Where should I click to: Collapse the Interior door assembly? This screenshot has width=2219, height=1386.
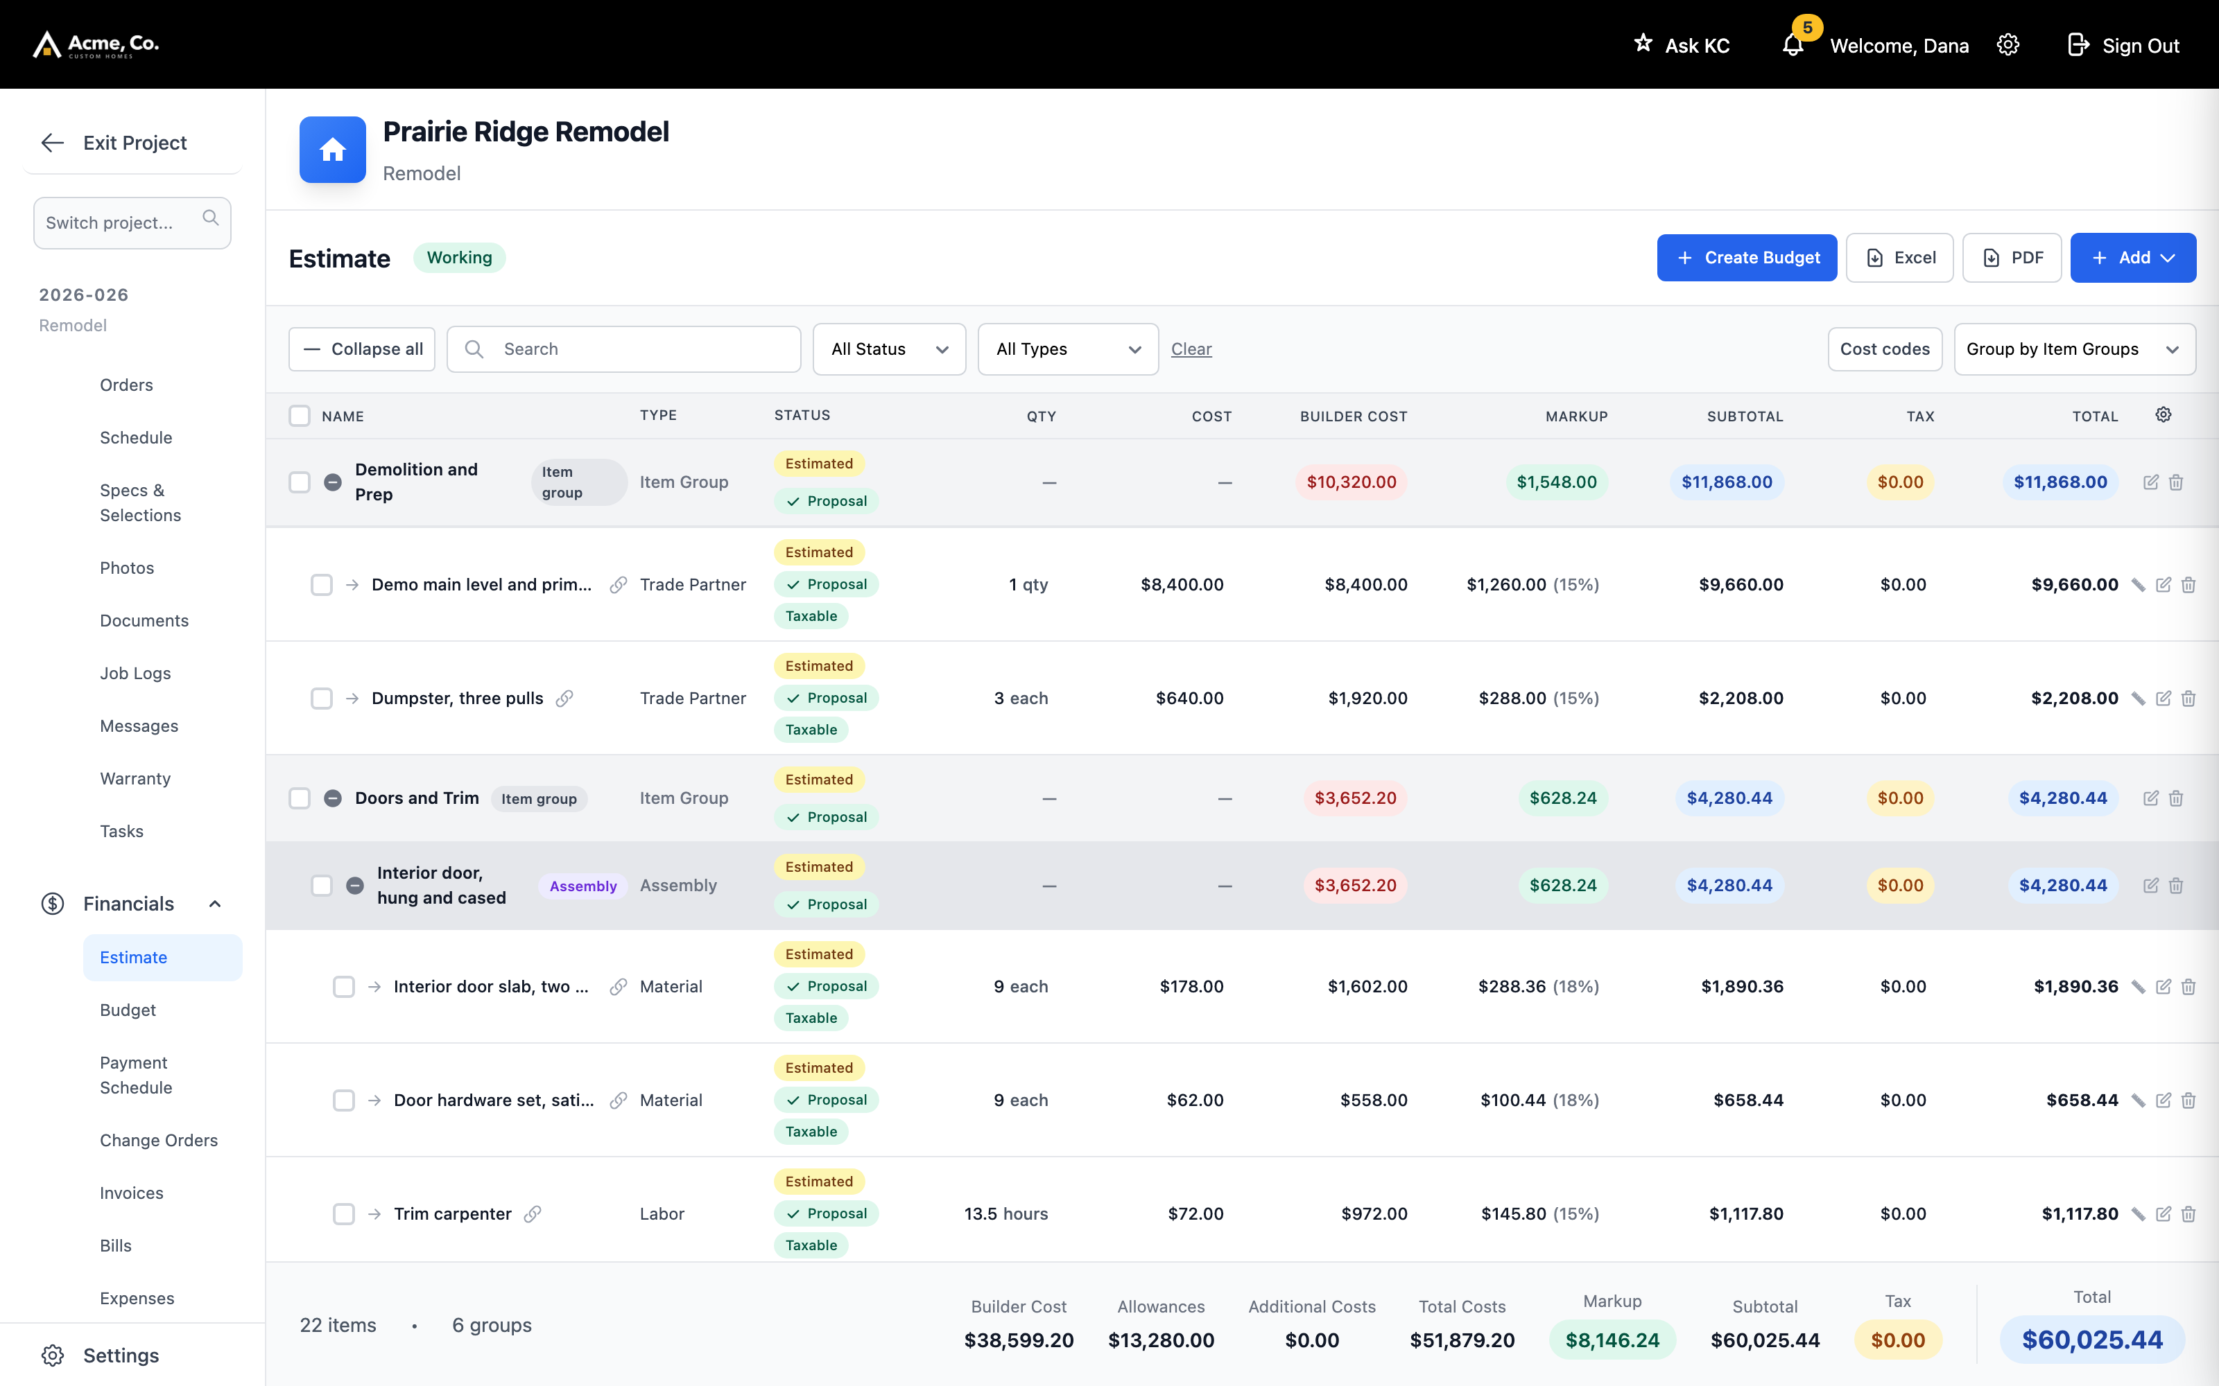click(x=355, y=886)
